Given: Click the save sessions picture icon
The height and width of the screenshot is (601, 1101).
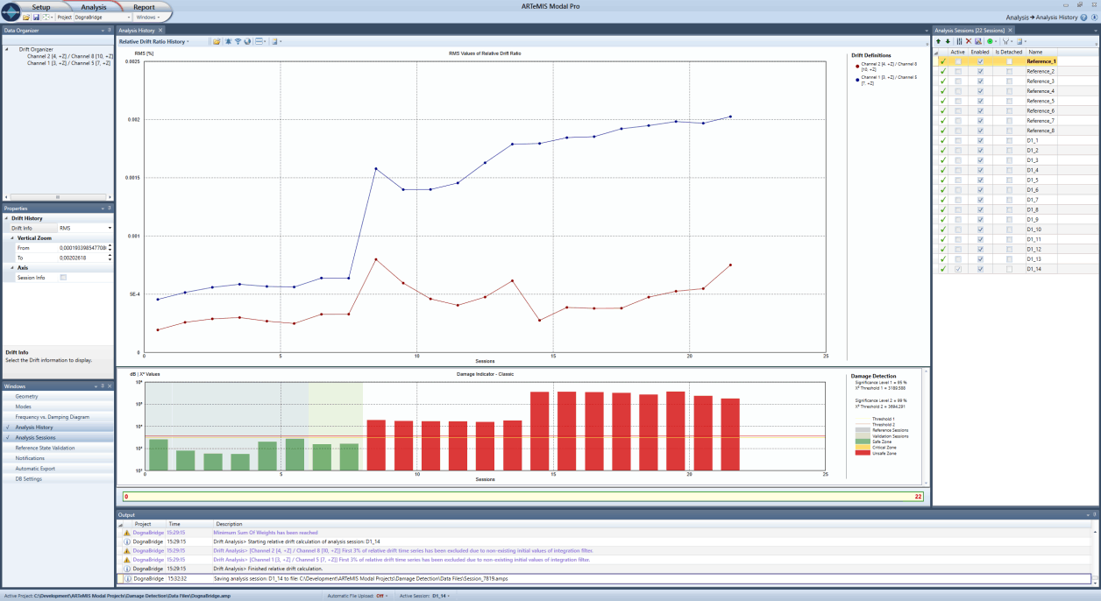Looking at the screenshot, I should point(978,41).
